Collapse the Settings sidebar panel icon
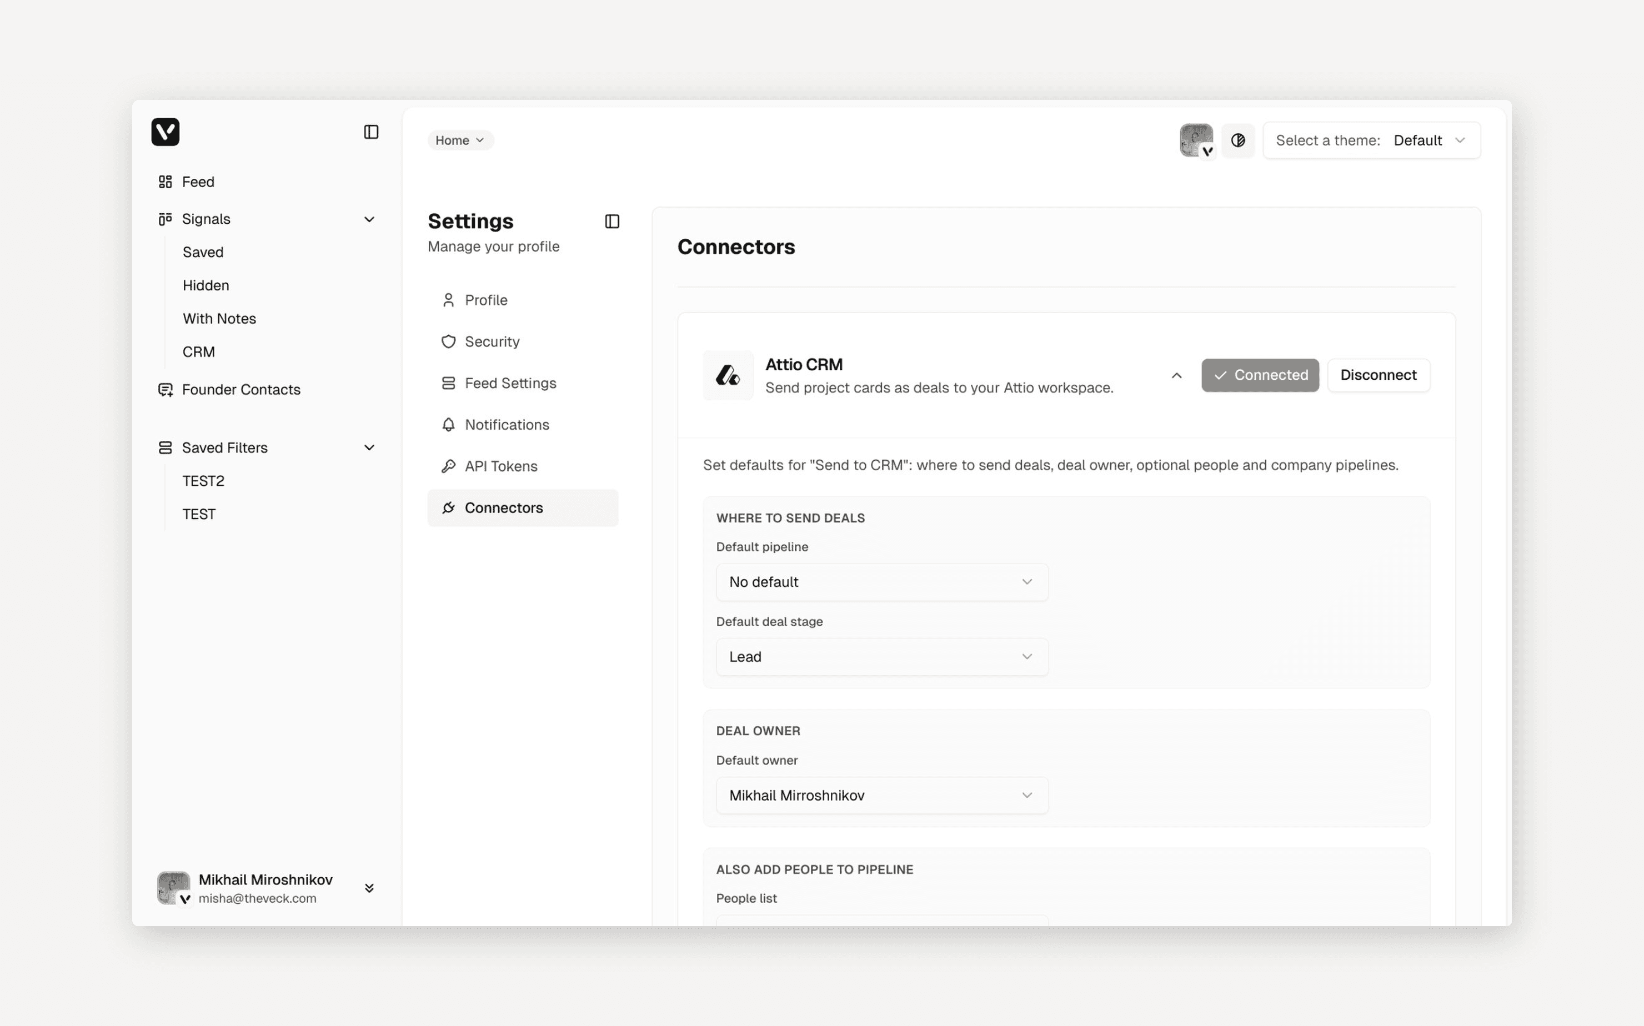Screen dimensions: 1644x1026 click(x=612, y=221)
